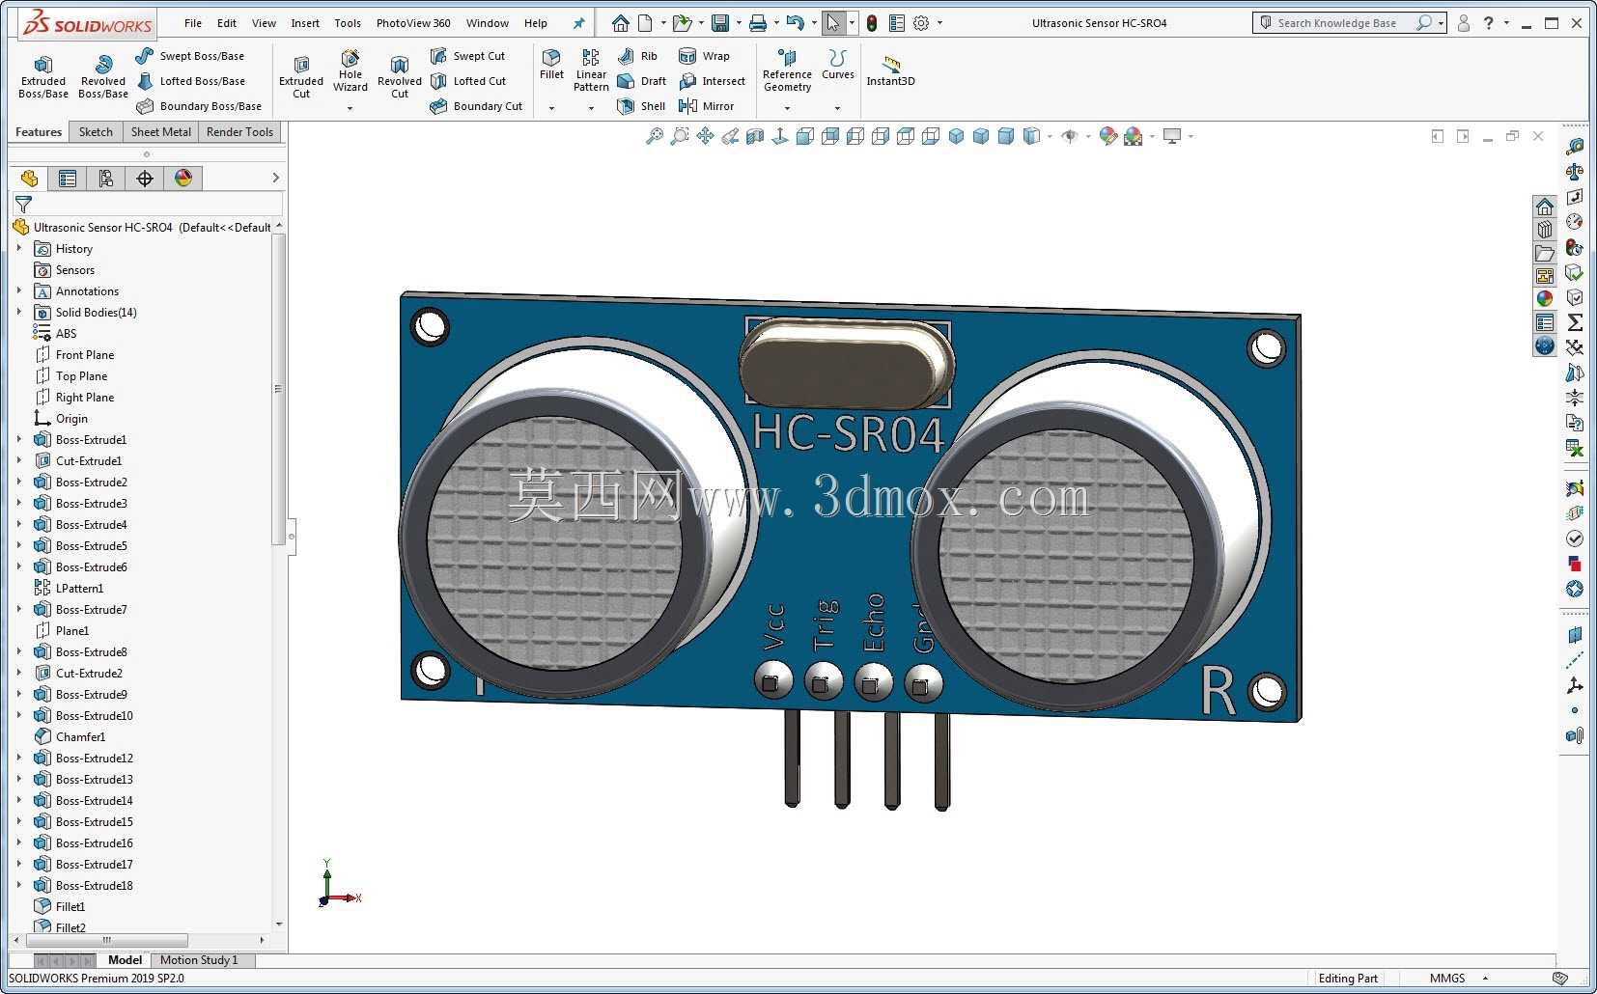Image resolution: width=1597 pixels, height=994 pixels.
Task: Expand the Solid Bodies(14) folder
Action: [x=18, y=312]
